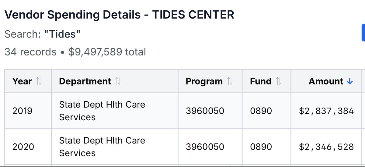Open the 2019 State Dept Hlth Care Services entry
The width and height of the screenshot is (365, 167).
[102, 111]
